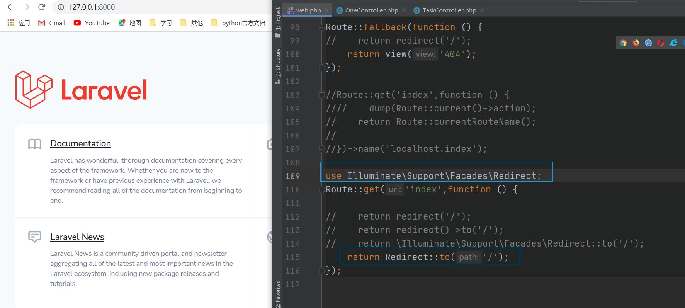
Task: Click the 'fallback' method name on line 98
Action: pyautogui.click(x=385, y=27)
